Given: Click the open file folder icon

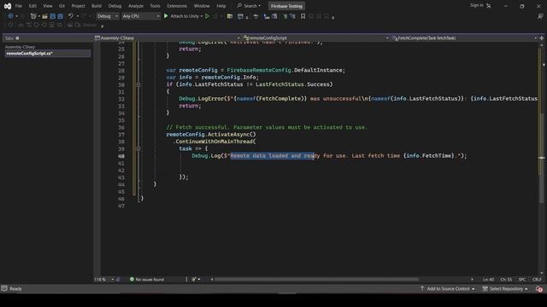Looking at the screenshot, I should click(44, 16).
